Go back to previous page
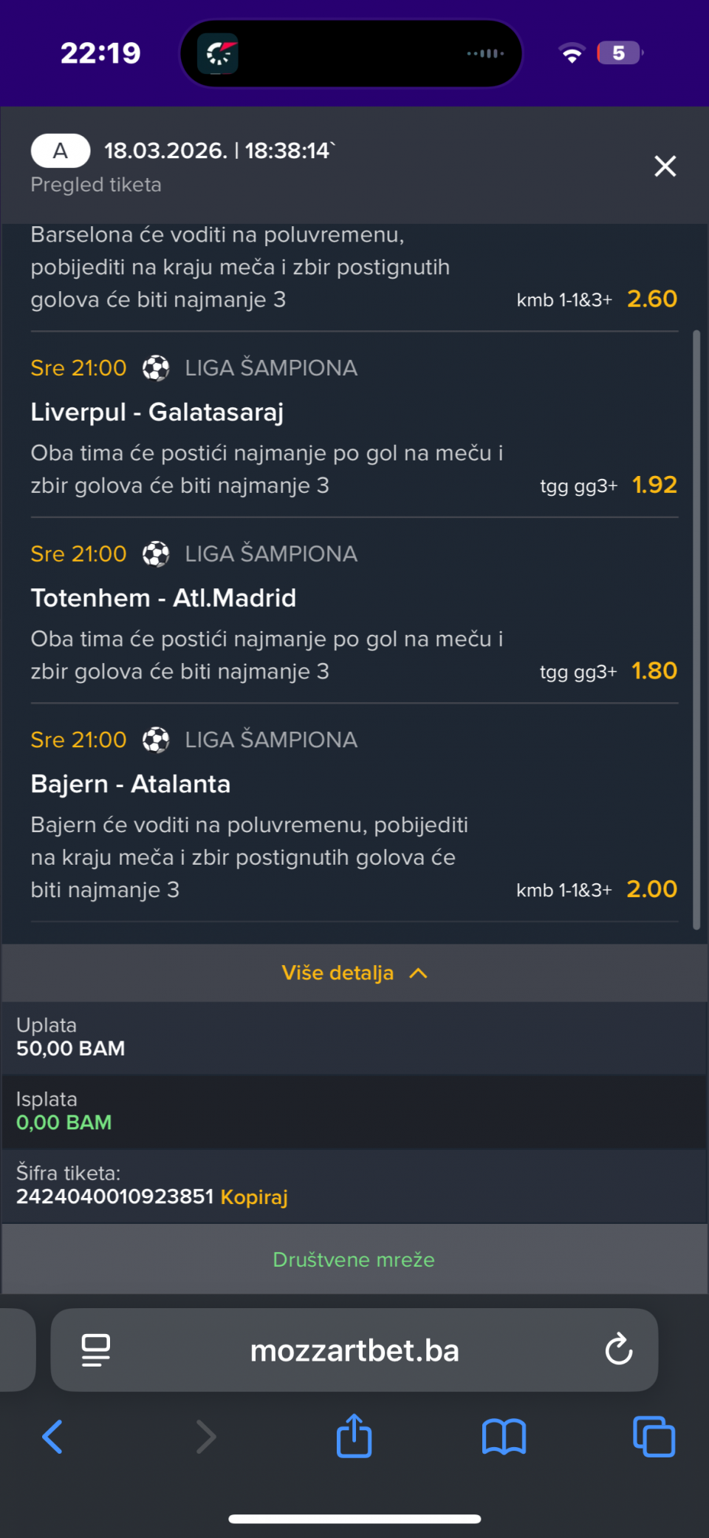 (52, 1437)
